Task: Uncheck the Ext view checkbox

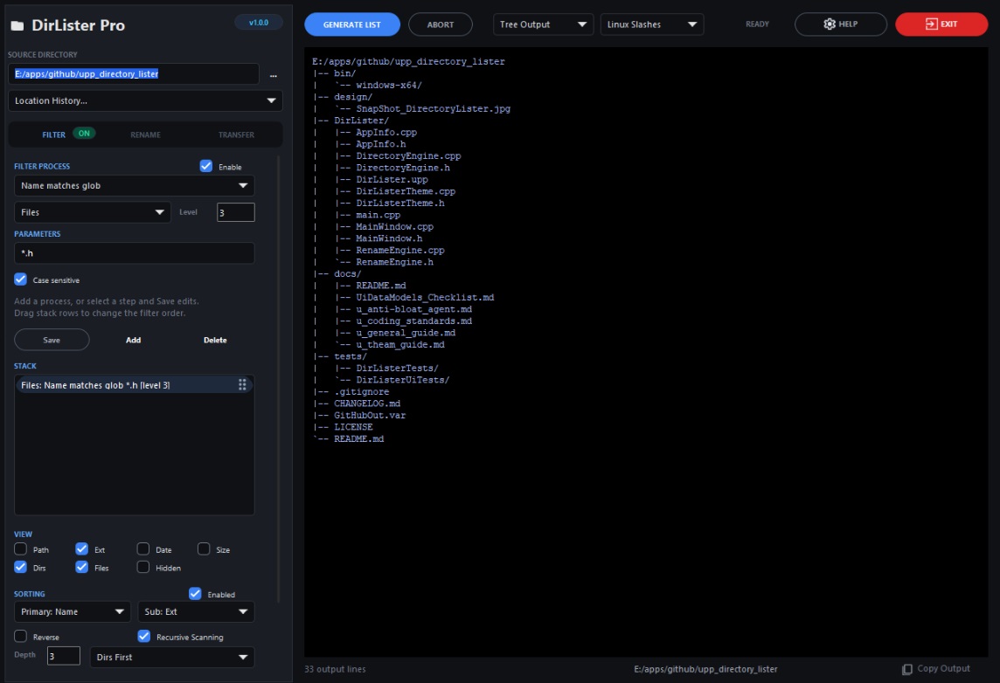Action: [81, 549]
